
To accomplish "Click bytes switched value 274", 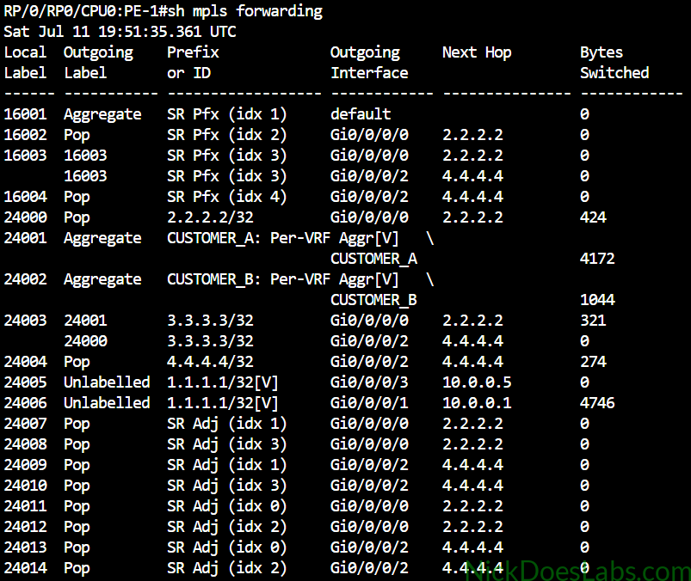I will click(593, 361).
